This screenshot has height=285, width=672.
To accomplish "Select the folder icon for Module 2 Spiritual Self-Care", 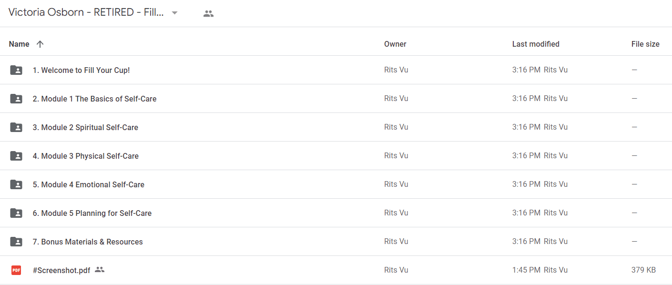I will tap(16, 127).
